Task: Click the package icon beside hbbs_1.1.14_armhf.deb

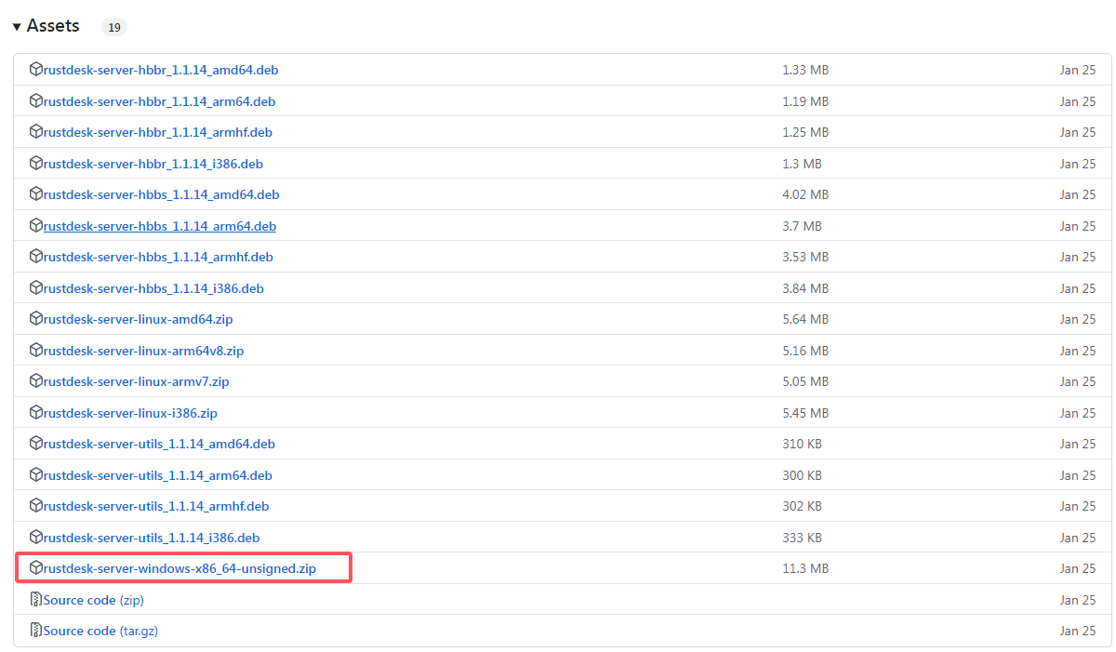Action: click(36, 257)
